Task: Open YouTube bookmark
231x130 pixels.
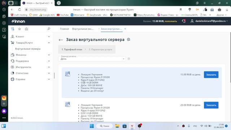Action: pos(62,15)
